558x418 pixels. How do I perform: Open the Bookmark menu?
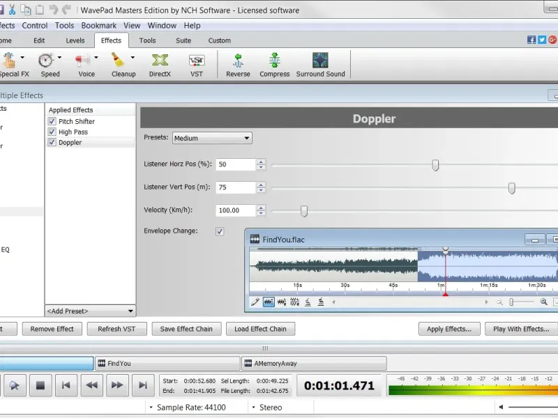coord(99,26)
